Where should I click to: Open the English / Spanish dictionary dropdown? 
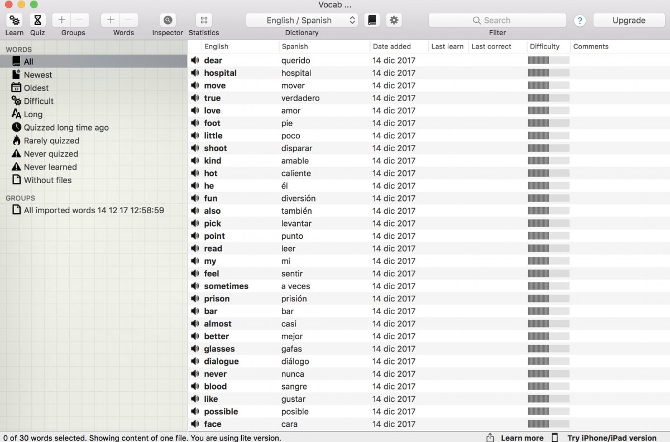pyautogui.click(x=301, y=20)
